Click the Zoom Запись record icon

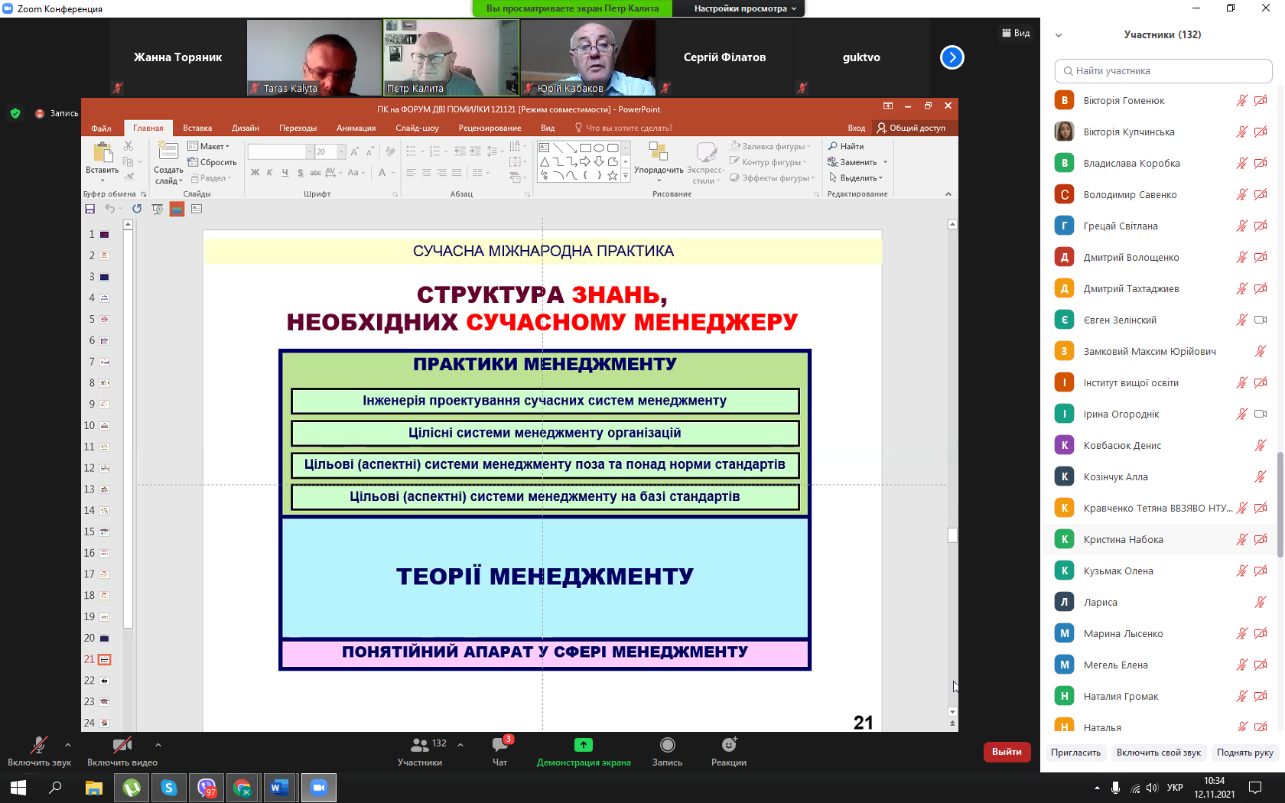(x=667, y=744)
